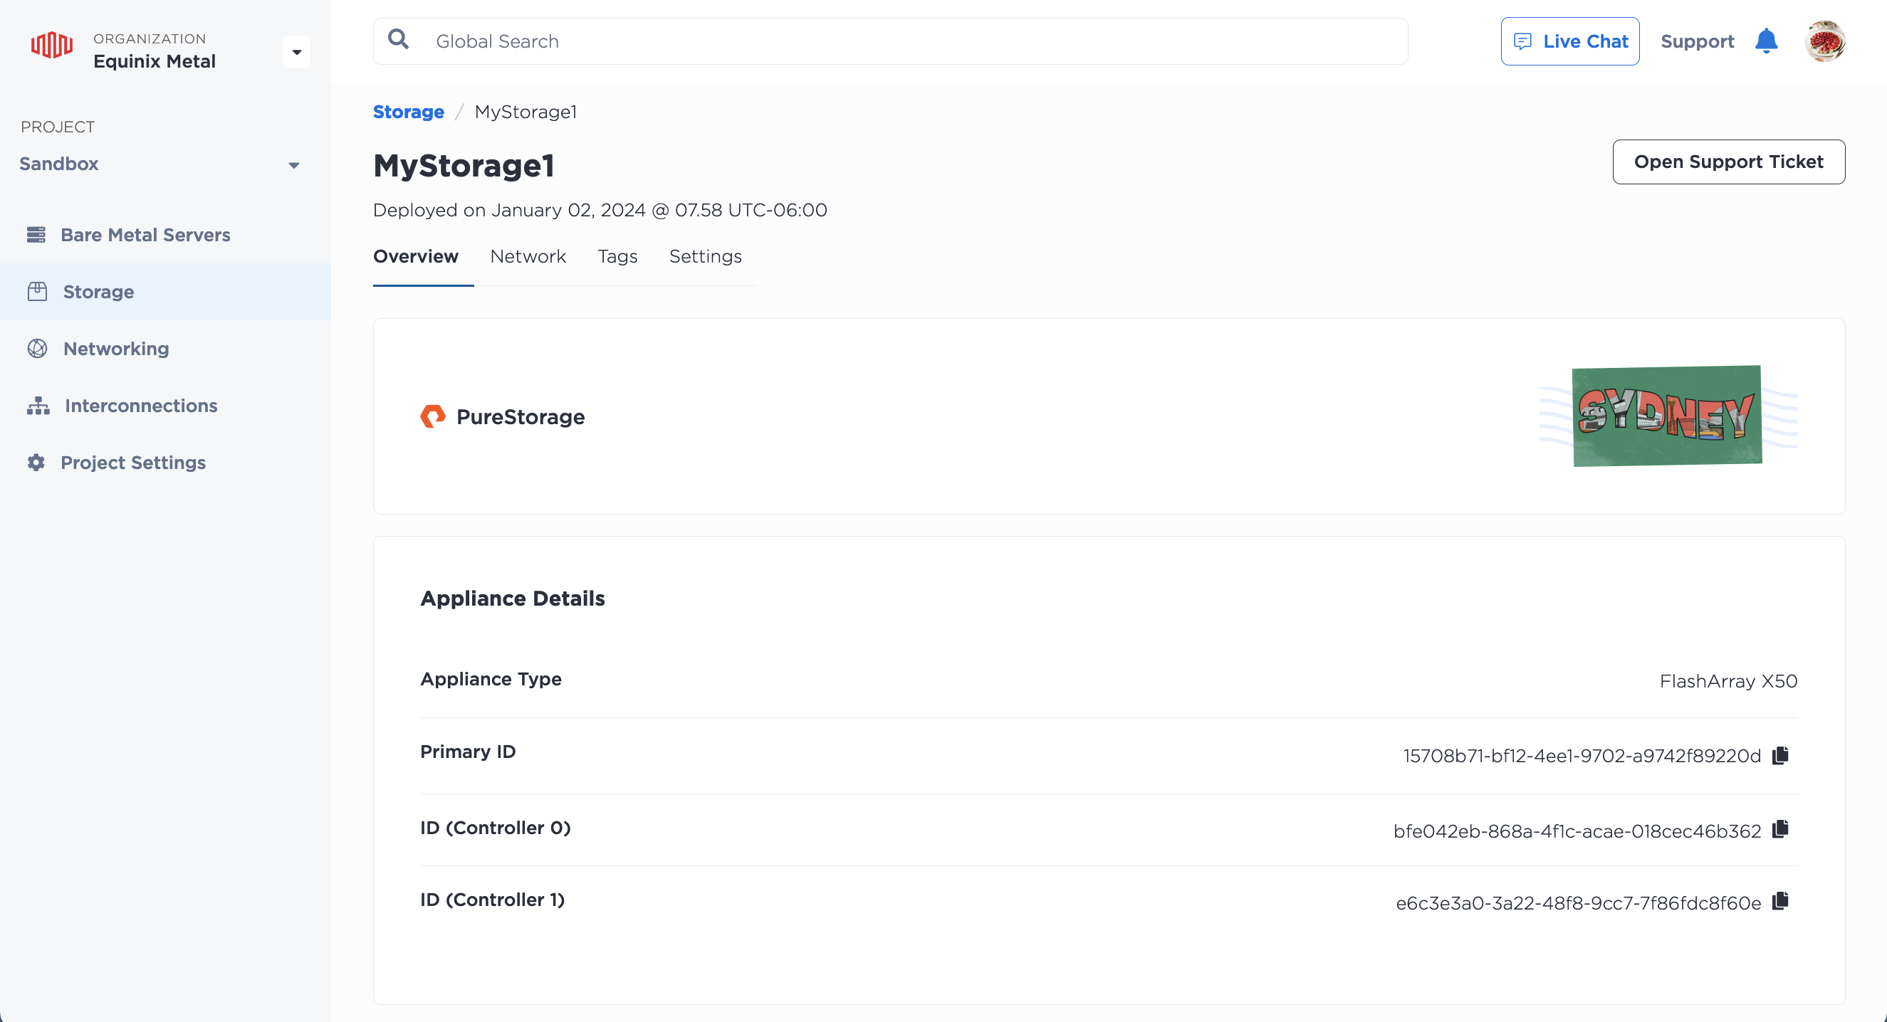1887x1022 pixels.
Task: Click the Networking globe icon
Action: point(37,349)
